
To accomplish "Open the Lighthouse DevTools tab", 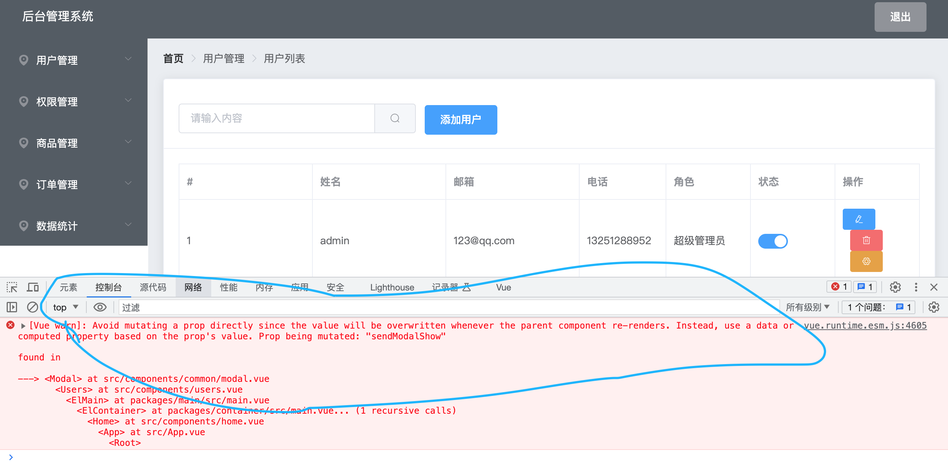I will coord(392,287).
